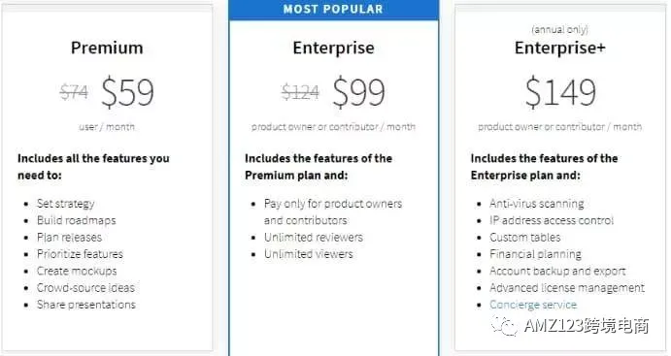Image resolution: width=671 pixels, height=356 pixels.
Task: Click the Unlimited reviewers feature item
Action: [314, 238]
